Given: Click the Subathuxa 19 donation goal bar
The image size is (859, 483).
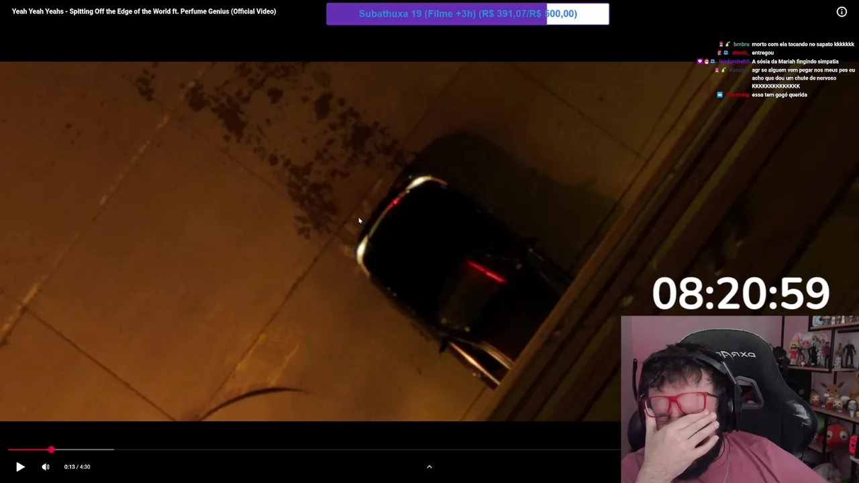Looking at the screenshot, I should [x=468, y=13].
